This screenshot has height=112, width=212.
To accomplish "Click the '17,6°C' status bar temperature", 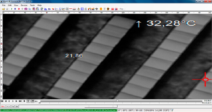I will point(166,110).
